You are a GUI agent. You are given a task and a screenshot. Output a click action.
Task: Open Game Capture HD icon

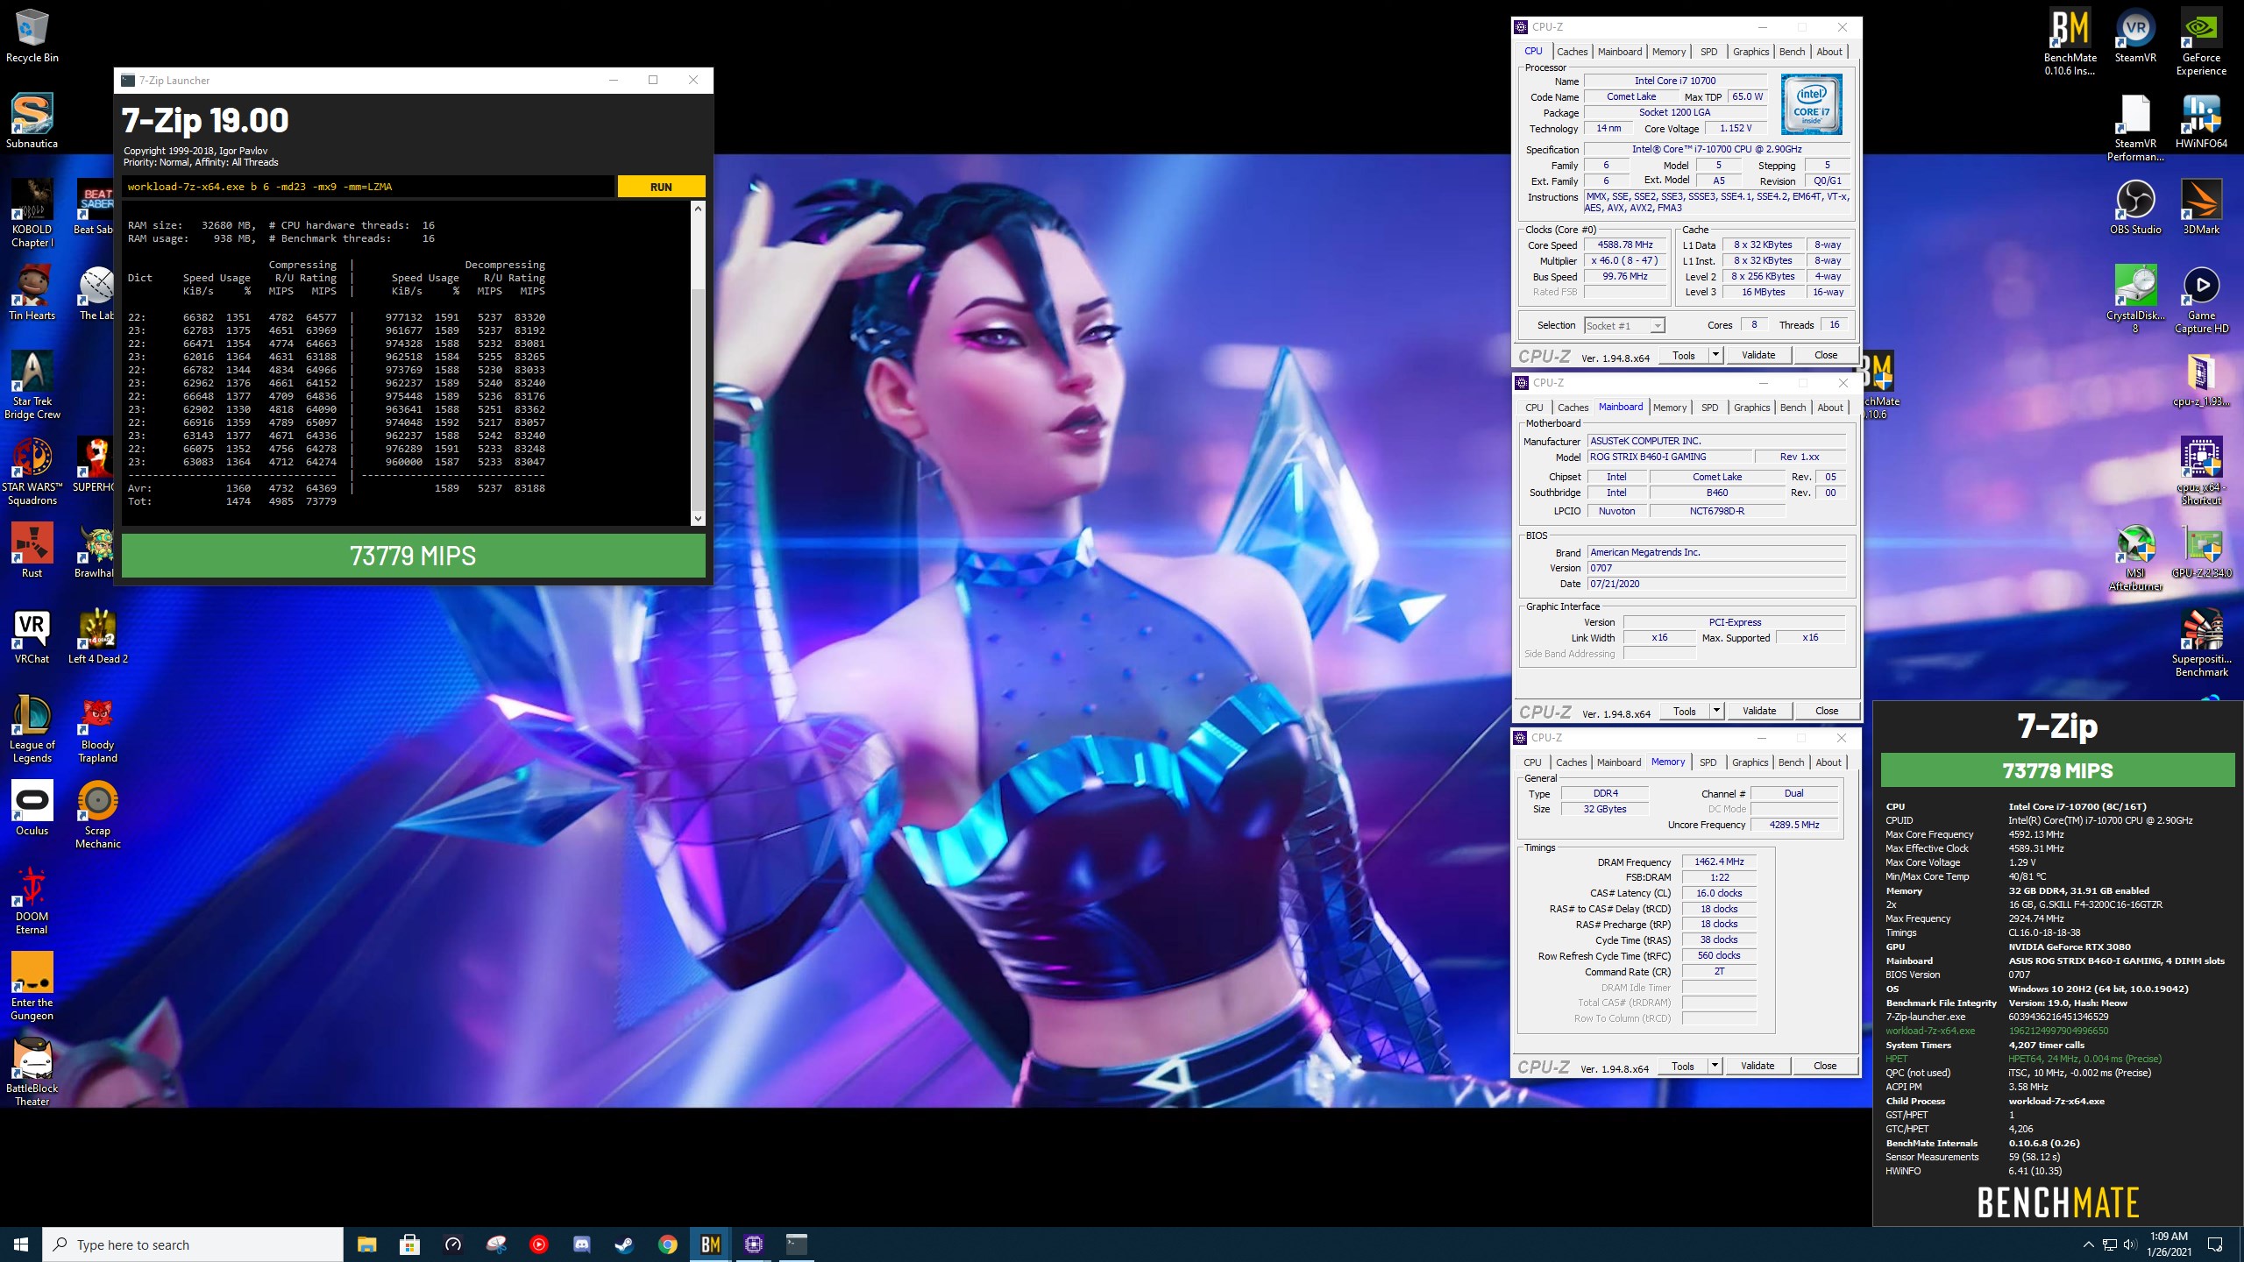pos(2201,300)
